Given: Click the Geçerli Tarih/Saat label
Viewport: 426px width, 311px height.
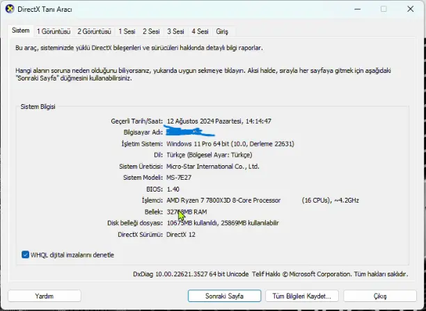Looking at the screenshot, I should tap(136, 121).
